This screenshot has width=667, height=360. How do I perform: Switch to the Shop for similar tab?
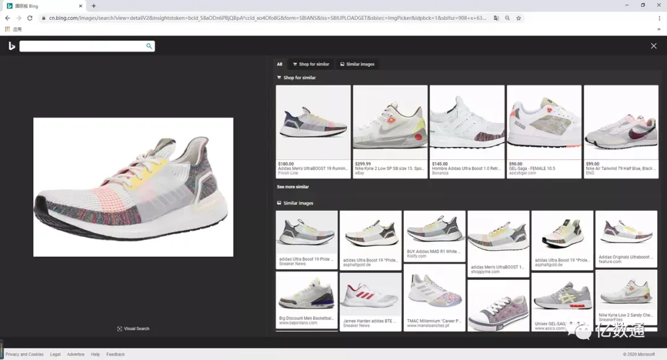pos(311,64)
